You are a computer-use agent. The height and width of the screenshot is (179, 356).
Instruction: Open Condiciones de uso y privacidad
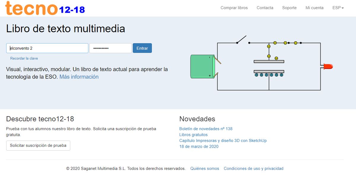(254, 168)
